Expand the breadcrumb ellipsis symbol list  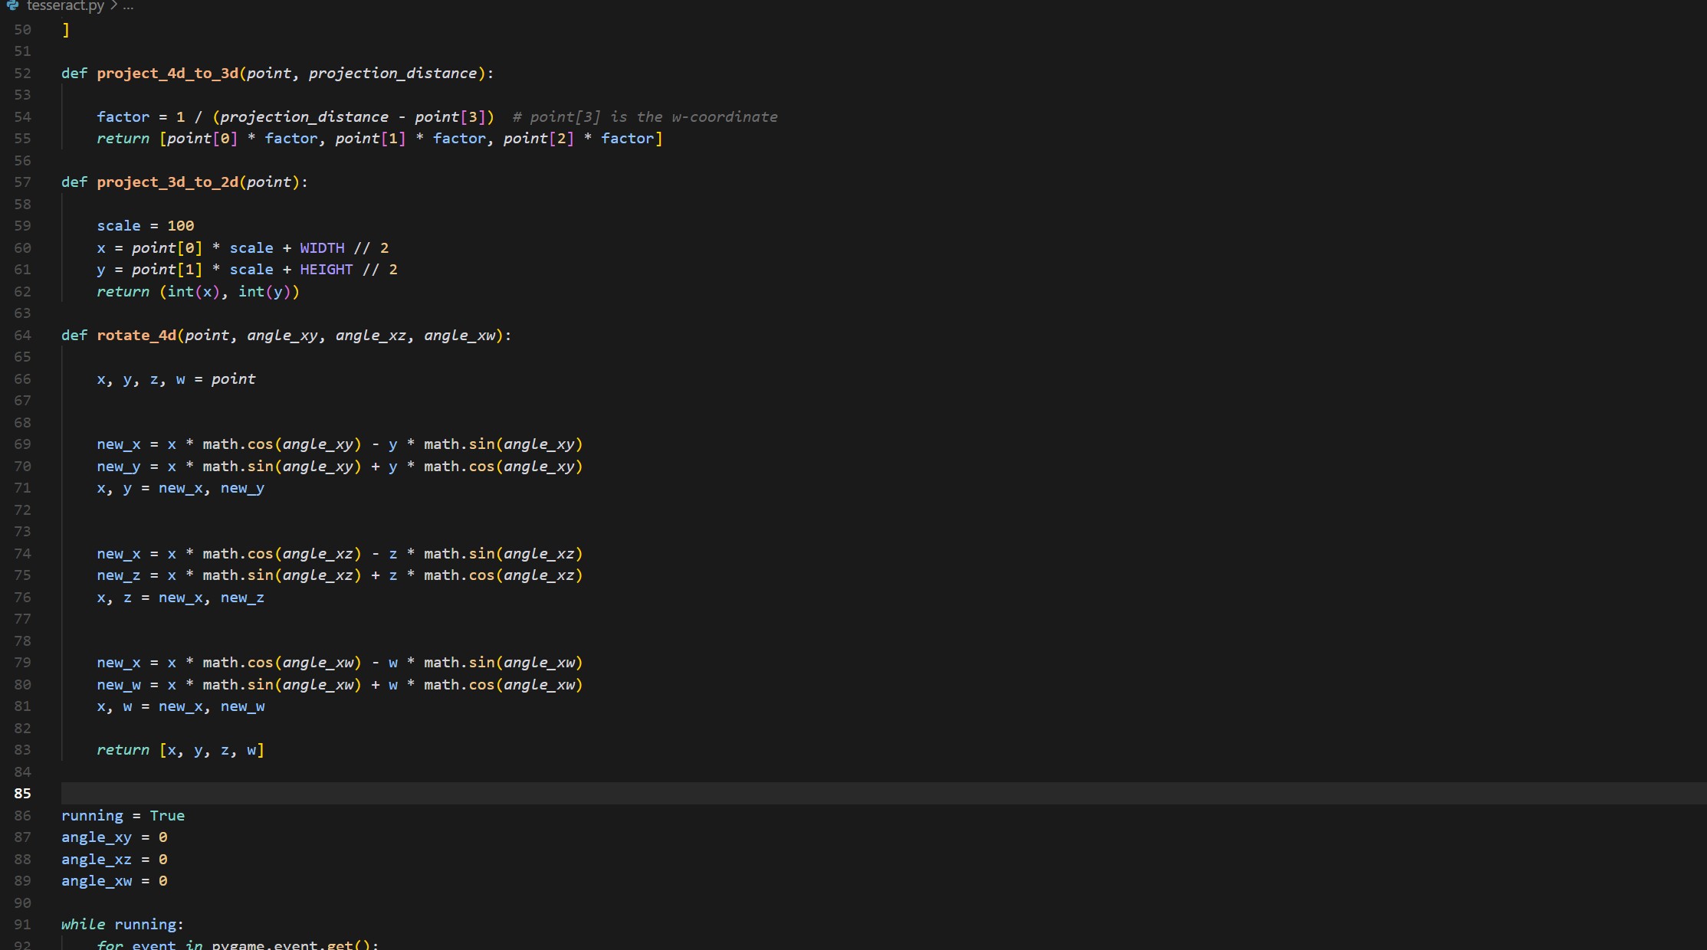(x=128, y=6)
